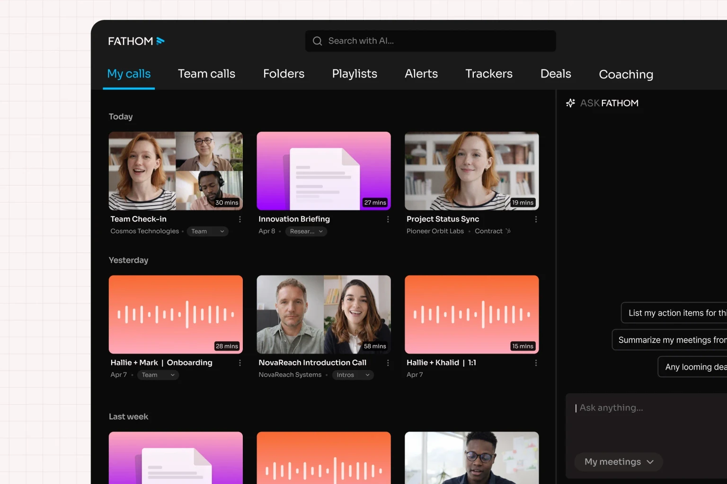Click the Apr 8 date text
Image resolution: width=727 pixels, height=484 pixels.
click(x=267, y=231)
